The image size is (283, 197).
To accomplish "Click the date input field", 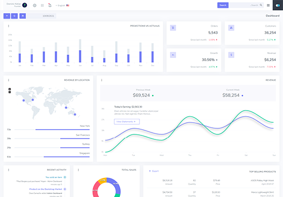I will pos(41,16).
